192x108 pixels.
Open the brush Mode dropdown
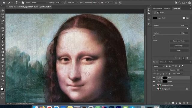pyautogui.click(x=39, y=3)
